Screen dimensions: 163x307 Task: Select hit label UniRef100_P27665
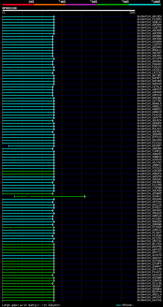pyautogui.click(x=149, y=227)
